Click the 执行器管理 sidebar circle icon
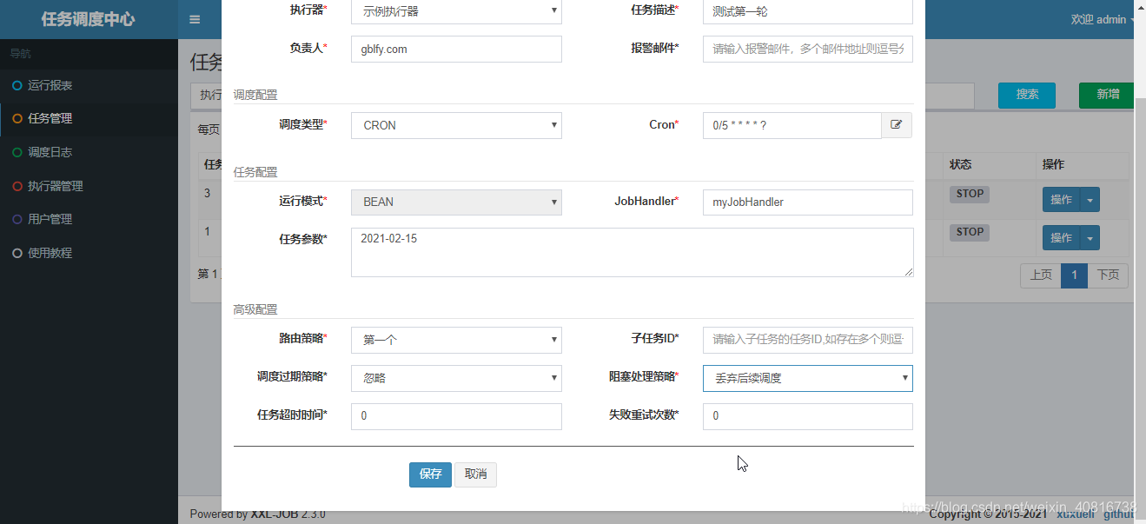Viewport: 1146px width, 524px height. point(17,186)
